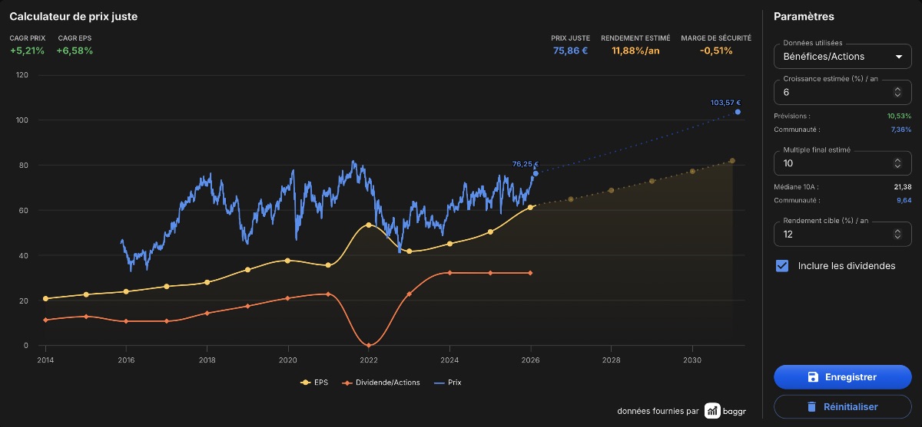Click the Réinitialiser button
This screenshot has width=922, height=427.
click(842, 407)
